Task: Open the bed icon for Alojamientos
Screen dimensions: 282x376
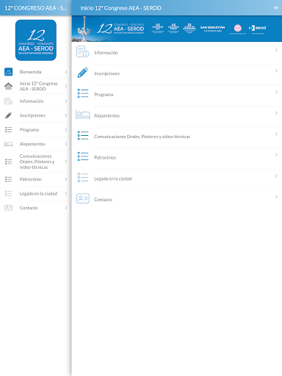Action: point(83,115)
